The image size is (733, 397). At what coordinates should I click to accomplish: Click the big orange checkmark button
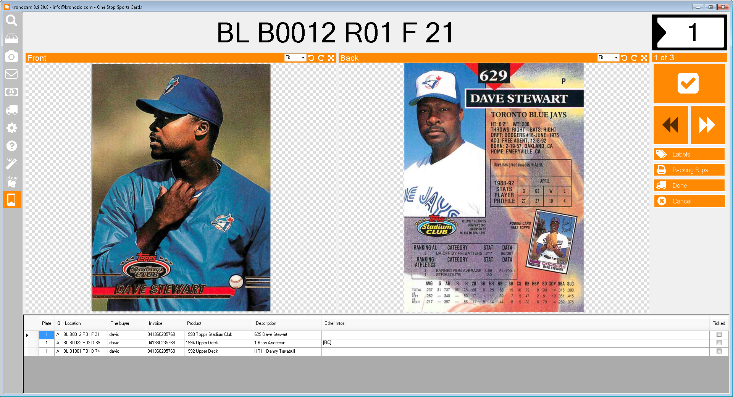coord(689,83)
